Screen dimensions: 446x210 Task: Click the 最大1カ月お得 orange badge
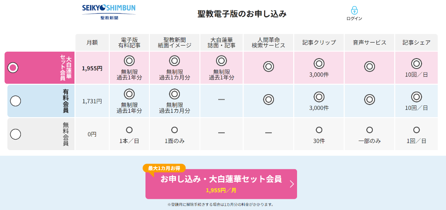[x=164, y=168]
